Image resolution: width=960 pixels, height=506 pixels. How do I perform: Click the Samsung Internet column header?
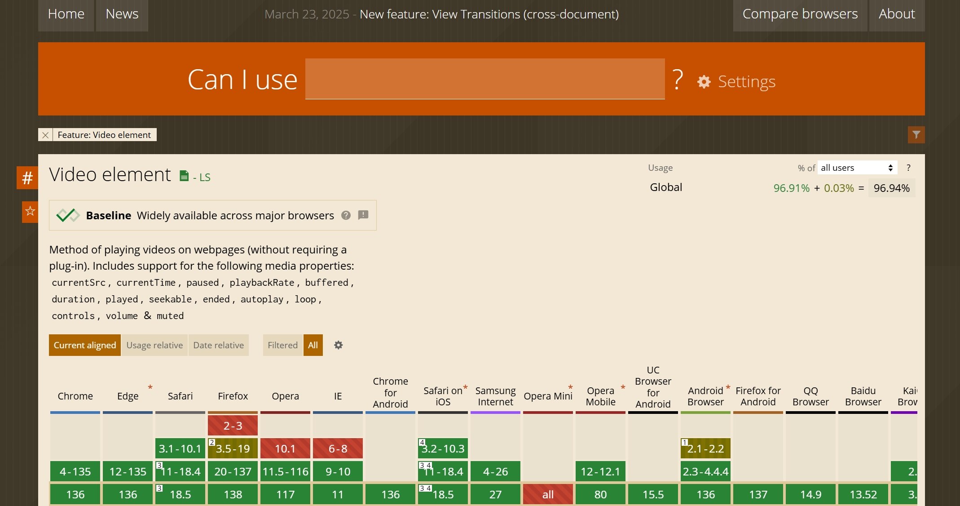tap(496, 396)
